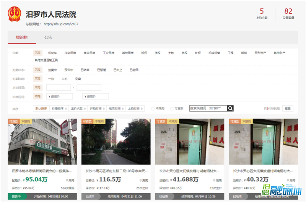This screenshot has width=306, height=202.
Task: Open the first property listing thumbnail
Action: click(x=42, y=142)
